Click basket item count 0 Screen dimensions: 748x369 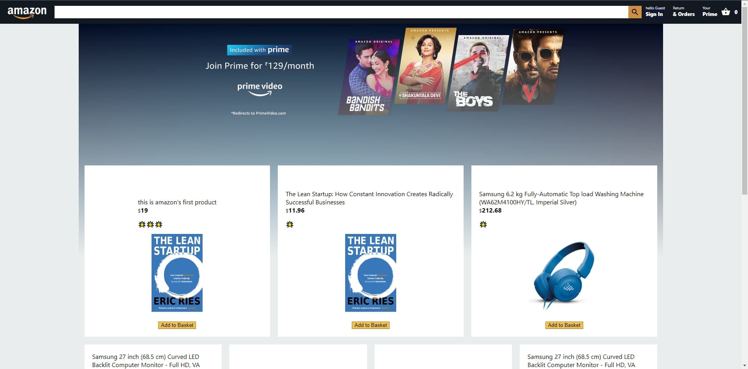[x=736, y=12]
